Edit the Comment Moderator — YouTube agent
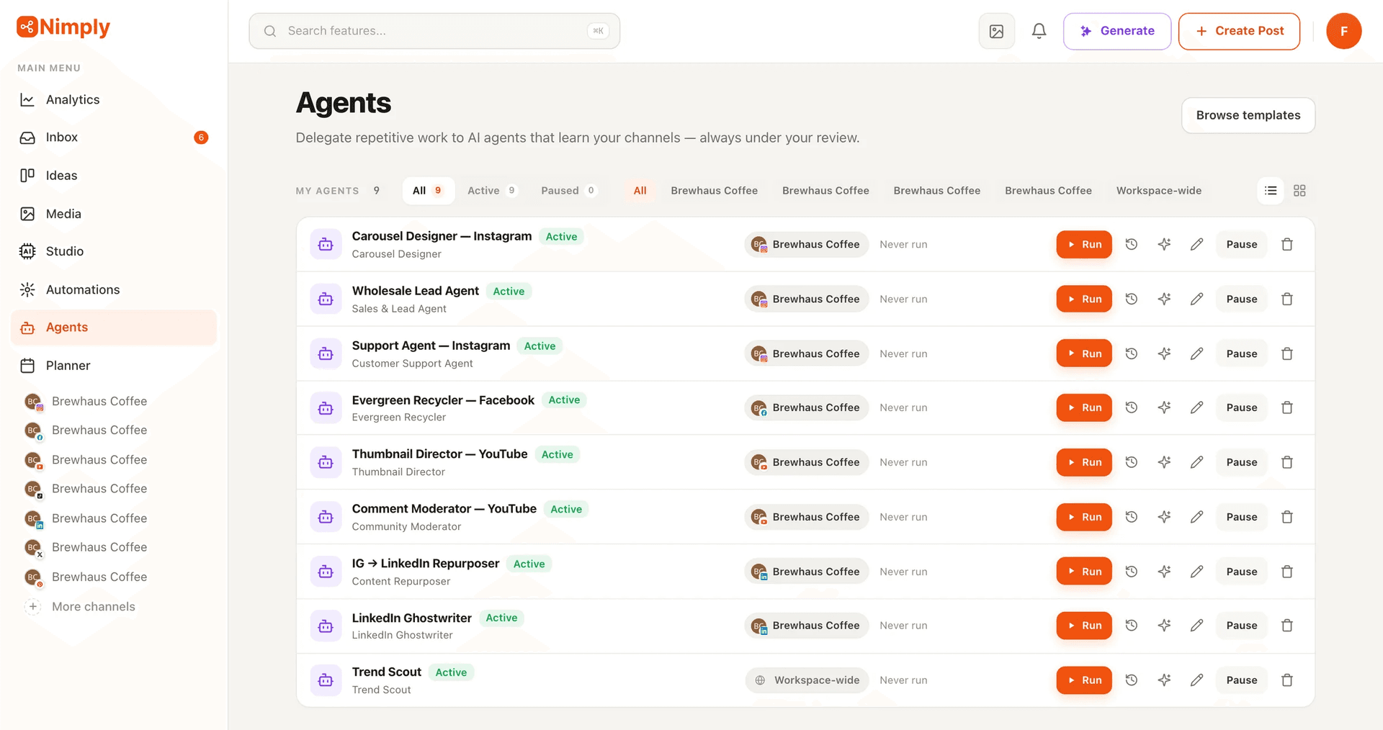Viewport: 1383px width, 730px height. coord(1196,517)
